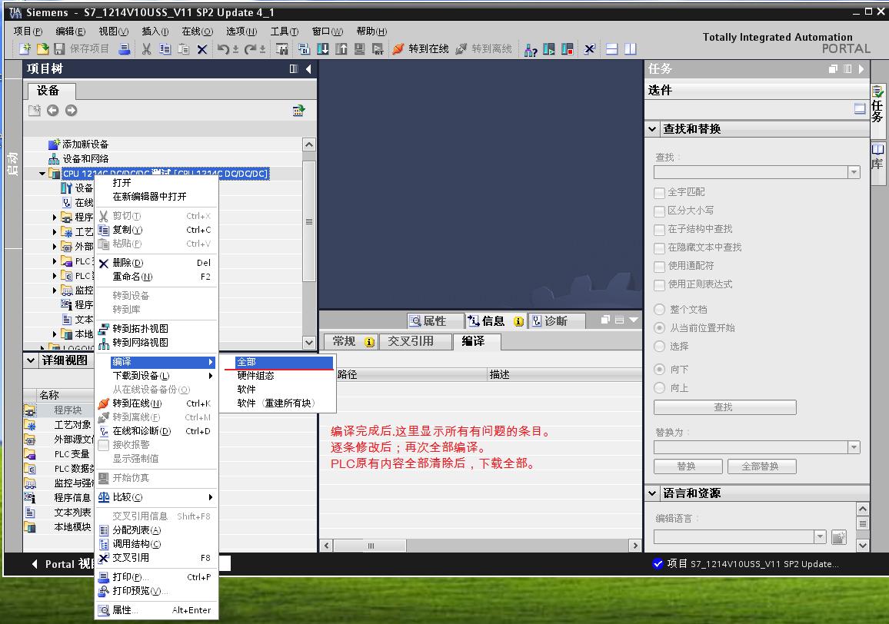Enable the 使用正则表达式 checkbox
This screenshot has height=624, width=889.
[659, 285]
